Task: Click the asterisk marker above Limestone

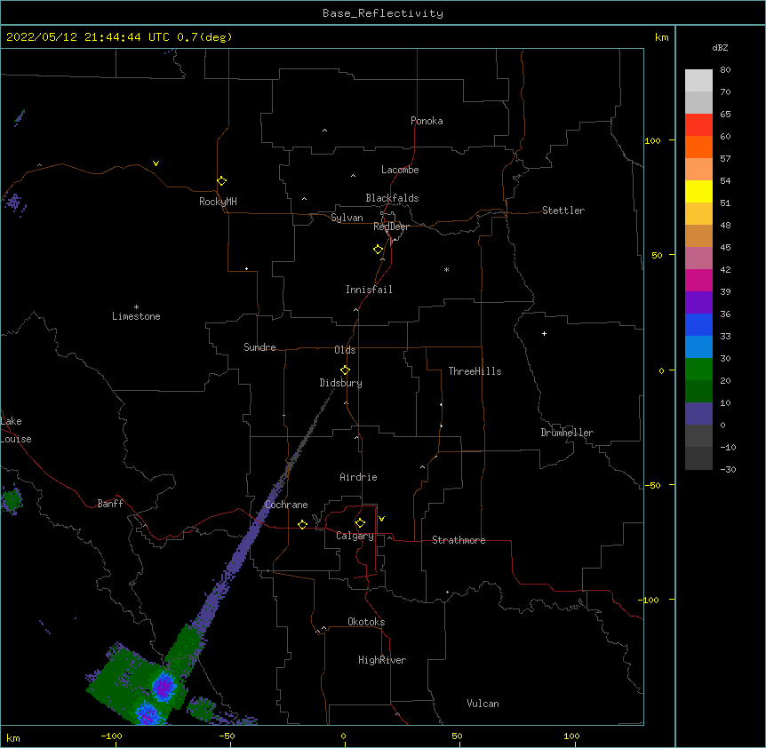Action: pyautogui.click(x=136, y=306)
